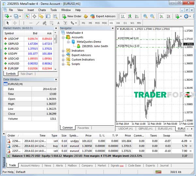Image resolution: width=196 pixels, height=176 pixels.
Task: Switch to GBPUSD,H1 chart tab
Action: pyautogui.click(x=145, y=129)
